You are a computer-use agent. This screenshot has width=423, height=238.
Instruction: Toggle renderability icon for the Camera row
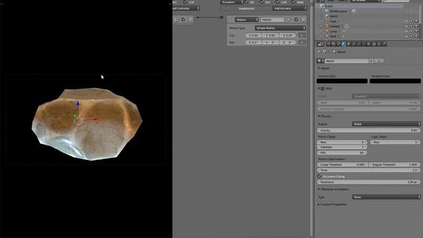(x=416, y=26)
